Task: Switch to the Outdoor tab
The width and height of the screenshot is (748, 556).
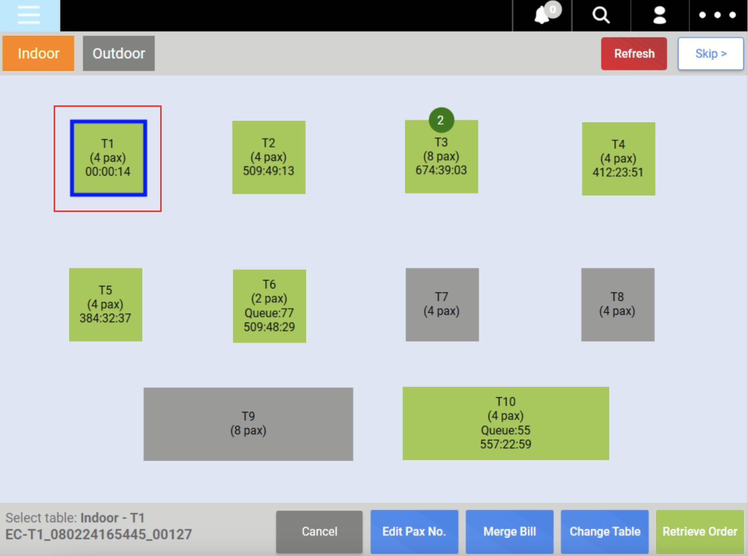Action: click(x=118, y=54)
